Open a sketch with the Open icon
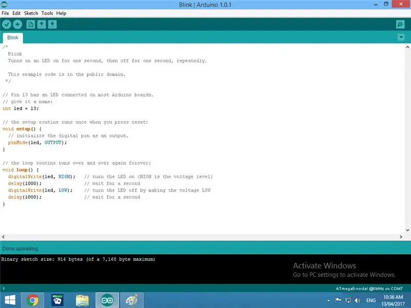The height and width of the screenshot is (308, 411). pyautogui.click(x=42, y=24)
